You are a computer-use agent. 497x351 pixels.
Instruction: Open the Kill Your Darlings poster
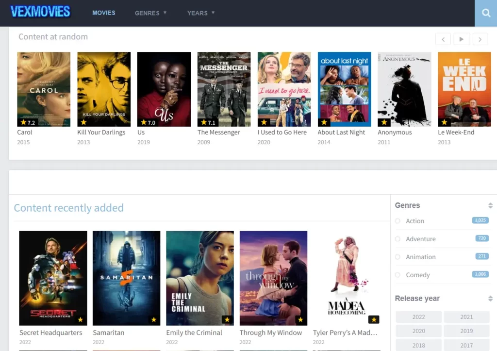point(104,89)
